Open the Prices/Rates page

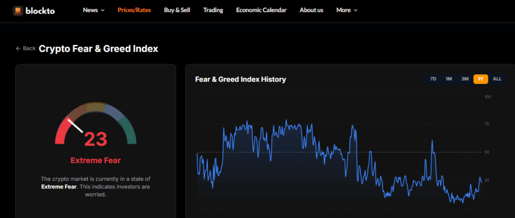point(133,10)
